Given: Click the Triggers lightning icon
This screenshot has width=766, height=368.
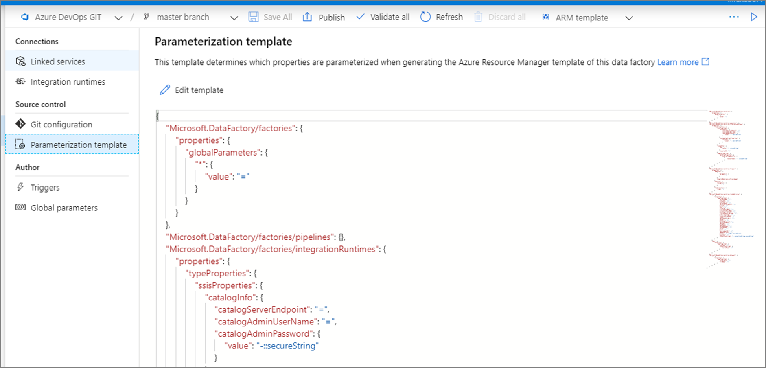Looking at the screenshot, I should (20, 187).
